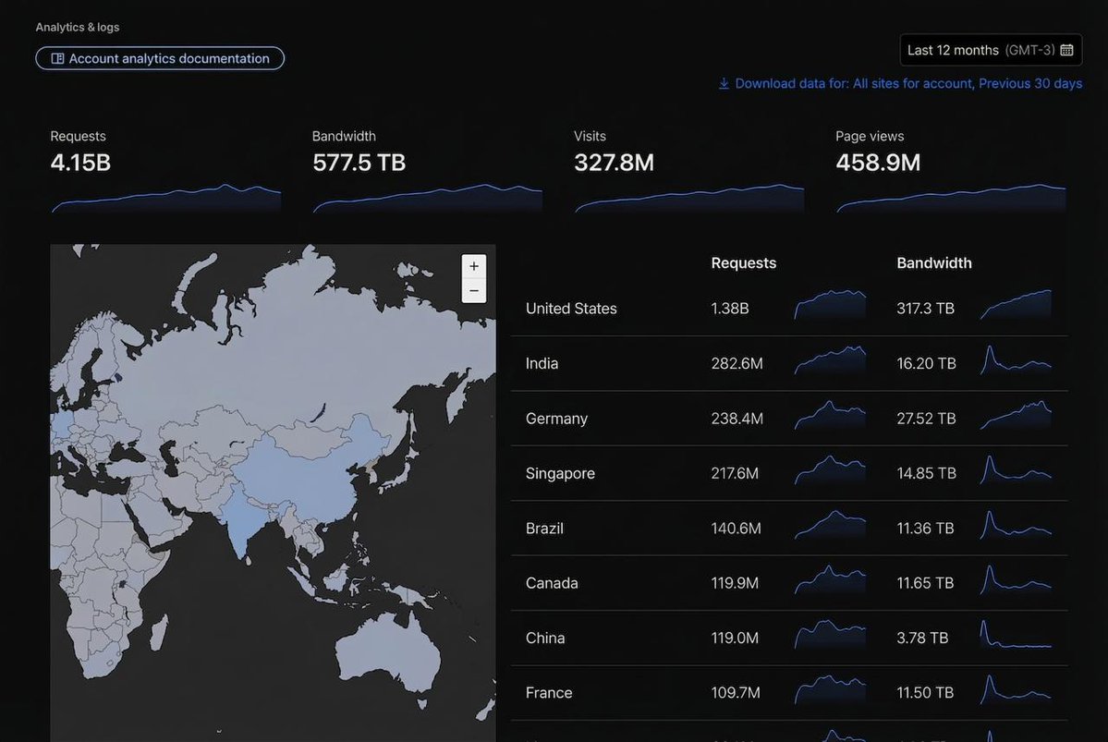Click Brazil bandwidth value 11.36 TB
The height and width of the screenshot is (742, 1108).
[926, 528]
